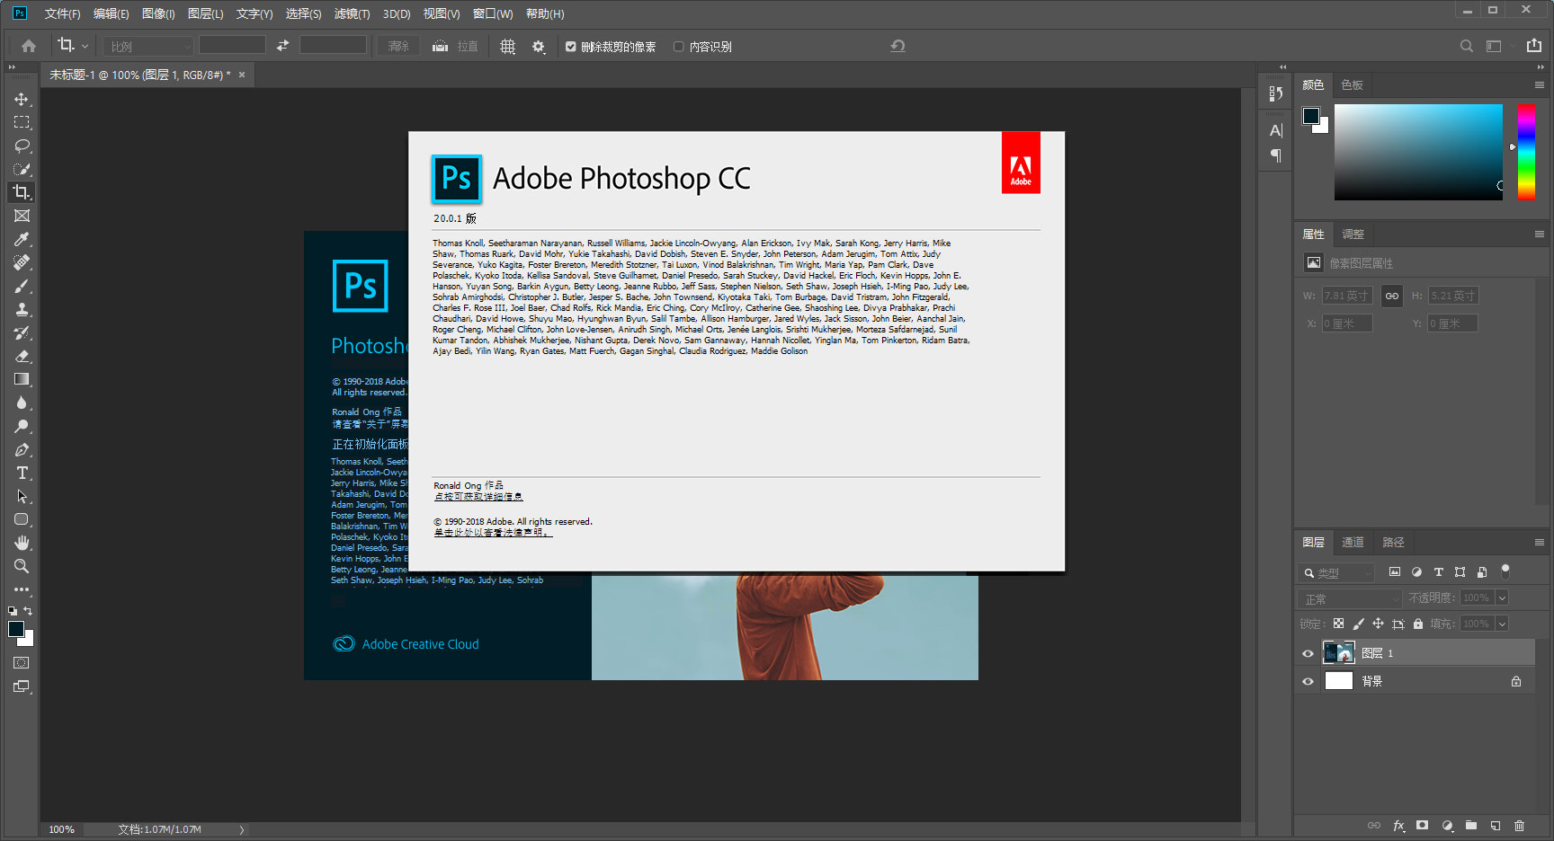
Task: Select the Crop tool
Action: point(22,191)
